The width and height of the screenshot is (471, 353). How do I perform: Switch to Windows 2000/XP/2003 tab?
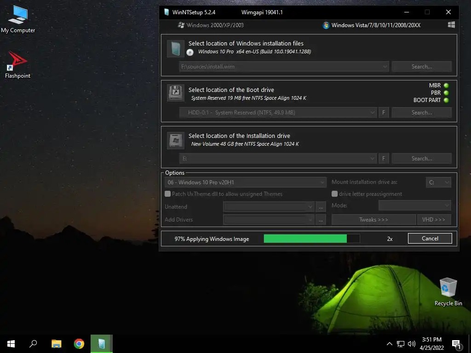point(211,25)
